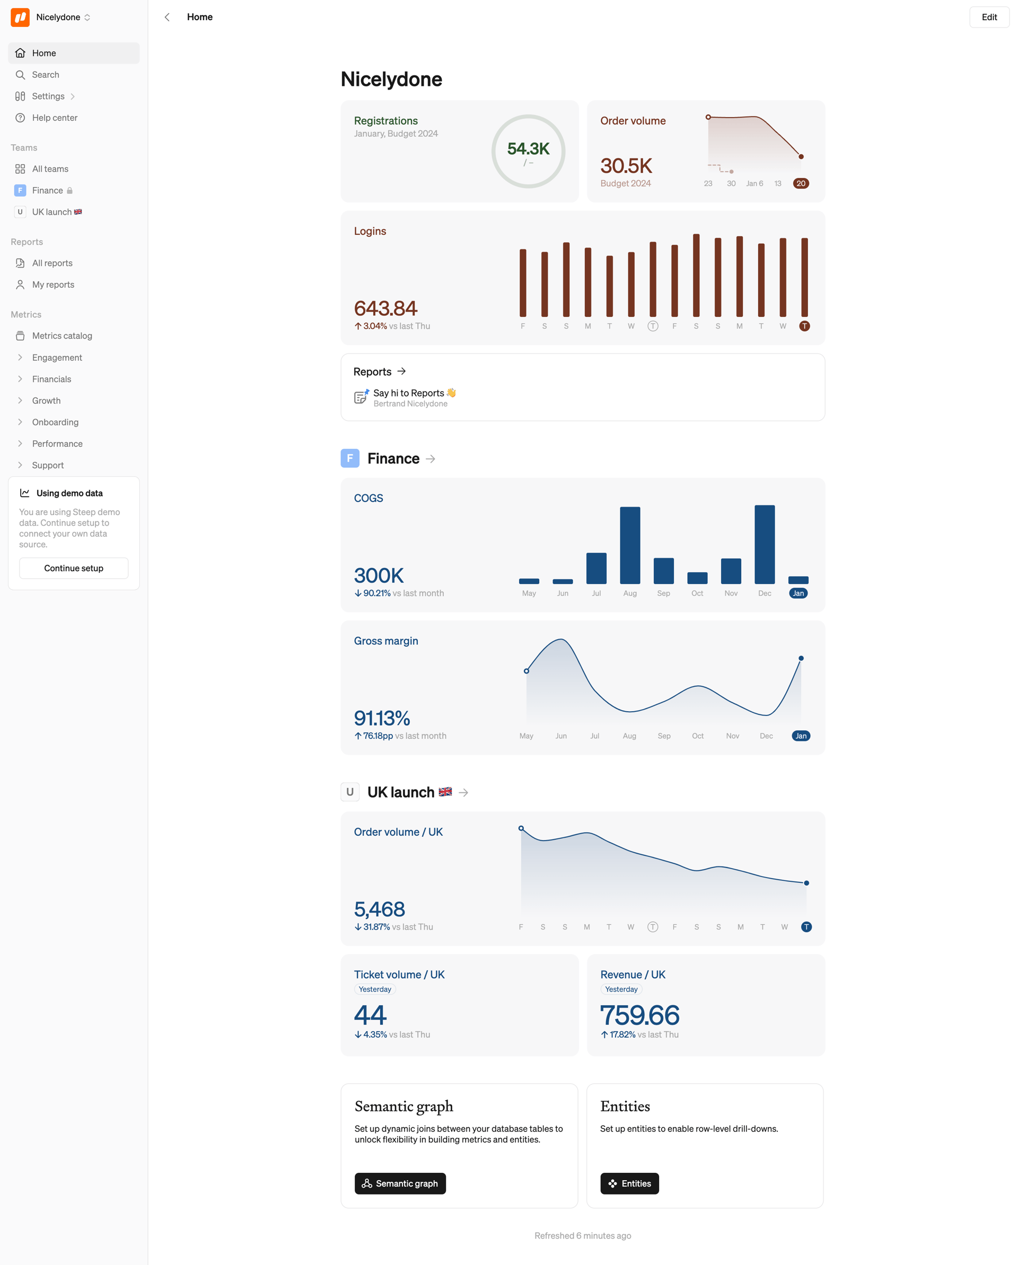1018x1265 pixels.
Task: Expand the Financials metrics group
Action: click(x=20, y=378)
